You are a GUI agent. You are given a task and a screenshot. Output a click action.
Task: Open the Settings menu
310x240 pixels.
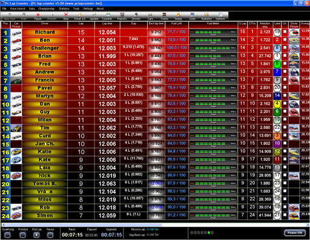click(88, 8)
